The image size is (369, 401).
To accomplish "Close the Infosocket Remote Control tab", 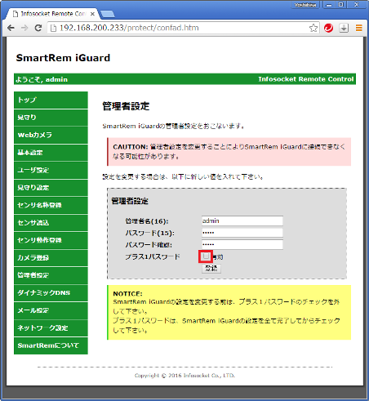I will [92, 14].
